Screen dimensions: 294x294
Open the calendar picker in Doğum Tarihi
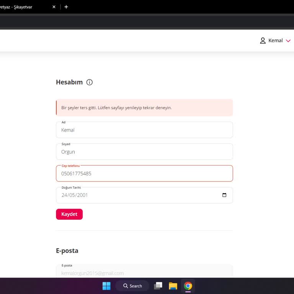click(x=224, y=195)
